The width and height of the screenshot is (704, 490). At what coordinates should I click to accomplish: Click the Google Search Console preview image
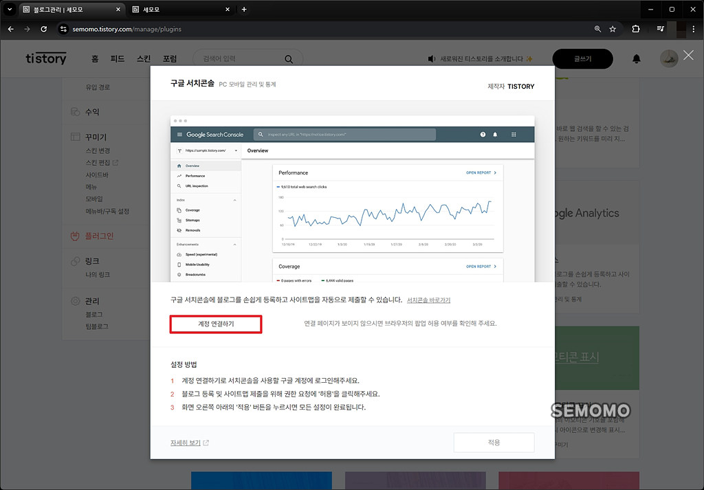(353, 199)
